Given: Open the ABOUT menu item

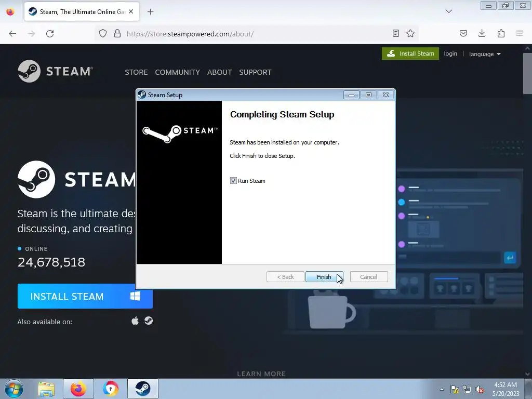Looking at the screenshot, I should [x=220, y=72].
